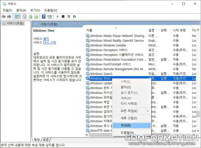Click the 자동(지연... start type of Windows Search
201x148 pixels.
tap(180, 74)
